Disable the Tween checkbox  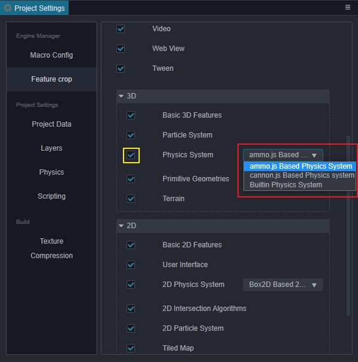(121, 68)
